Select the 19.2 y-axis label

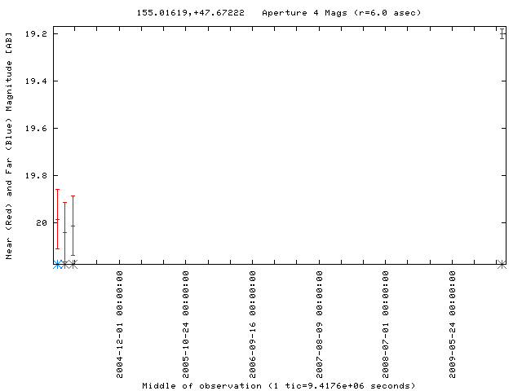click(36, 34)
